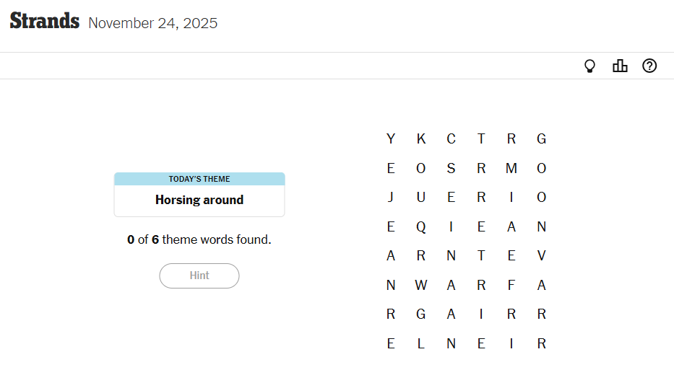Choose the letter U in the puzzle
Screen dimensions: 674x370
(x=421, y=198)
